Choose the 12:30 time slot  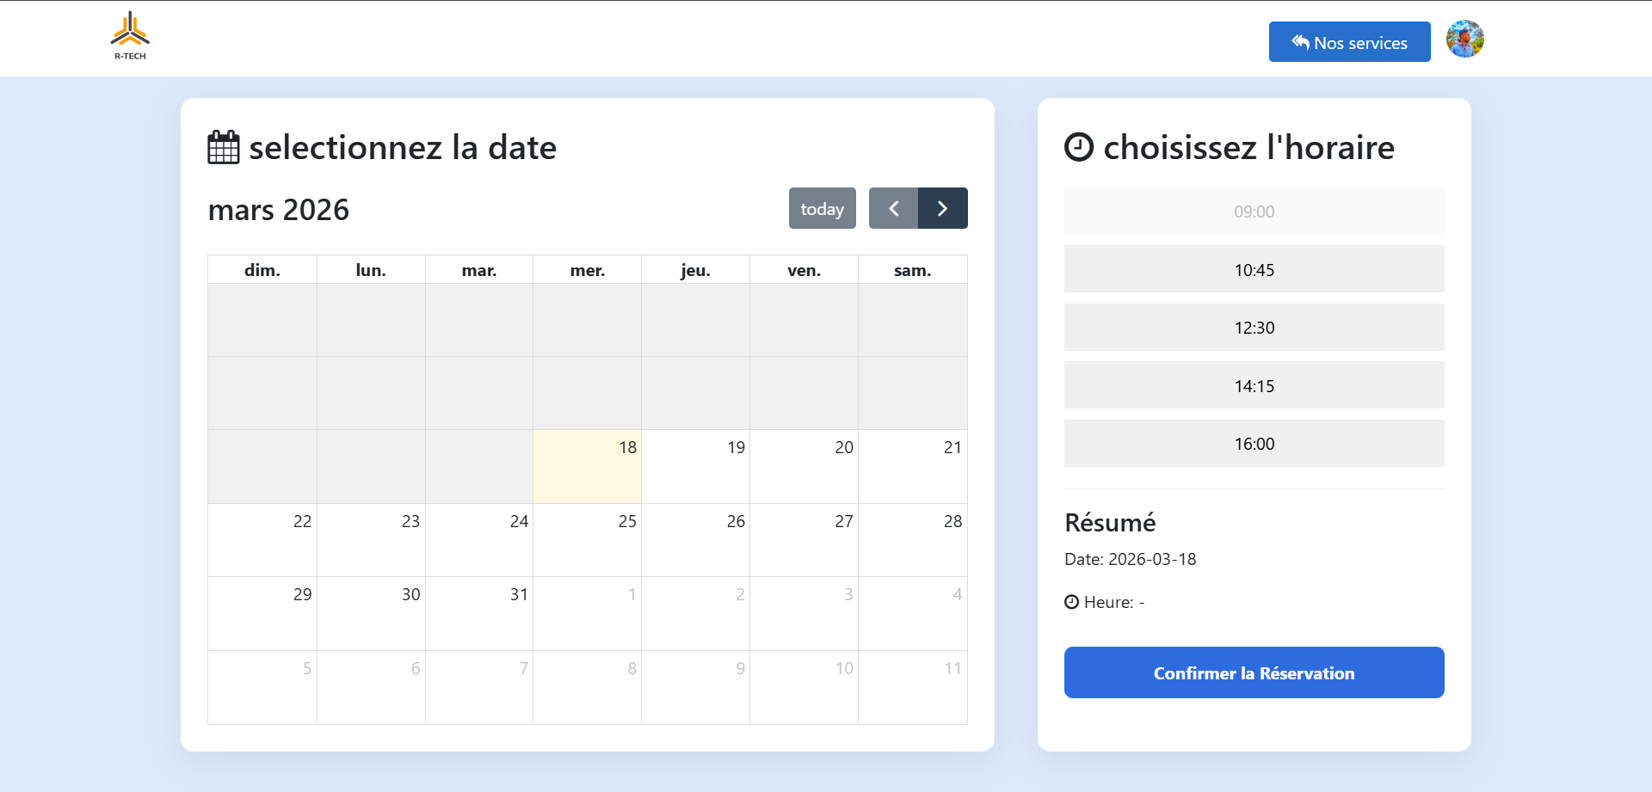click(x=1254, y=328)
